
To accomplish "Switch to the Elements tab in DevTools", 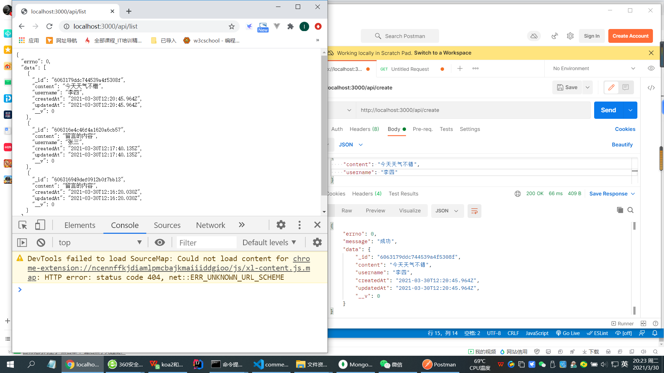I will (x=80, y=225).
